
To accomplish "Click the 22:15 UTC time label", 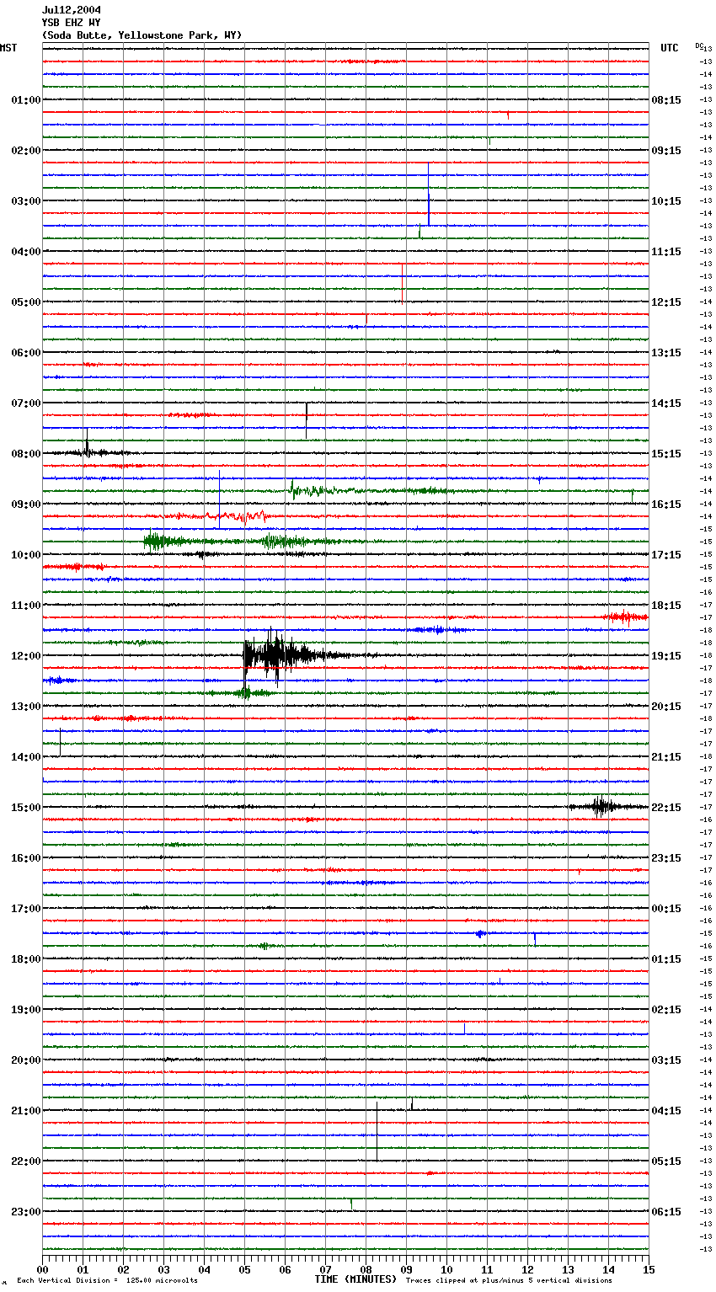I will pos(666,808).
